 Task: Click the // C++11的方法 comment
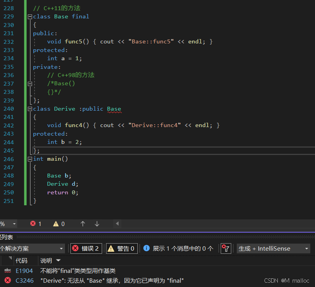[57, 8]
